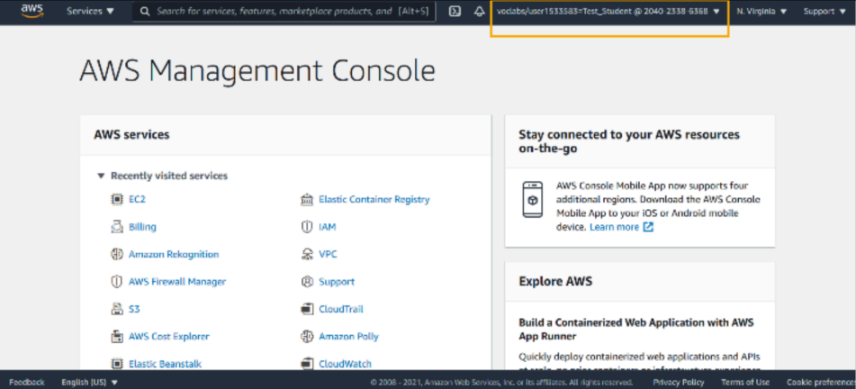Open the CloudShell terminal icon
This screenshot has height=389, width=856.
455,12
